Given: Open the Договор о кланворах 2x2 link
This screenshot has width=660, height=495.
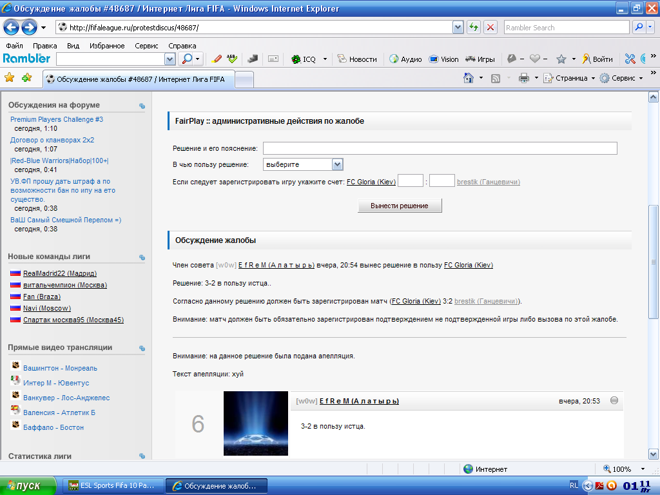Looking at the screenshot, I should point(52,140).
